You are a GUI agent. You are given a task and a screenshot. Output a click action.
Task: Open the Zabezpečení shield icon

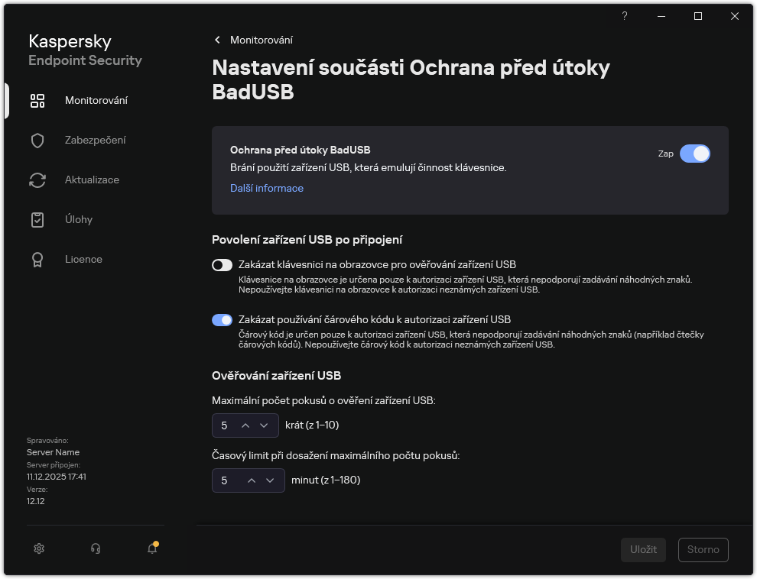37,140
